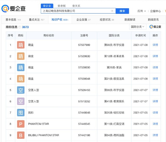Image resolution: width=166 pixels, height=142 pixels.
Task: Click the 注册号 column header
Action: [x=84, y=35]
